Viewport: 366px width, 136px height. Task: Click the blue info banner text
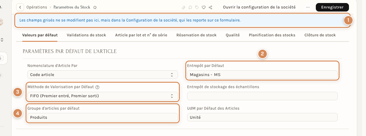130,20
